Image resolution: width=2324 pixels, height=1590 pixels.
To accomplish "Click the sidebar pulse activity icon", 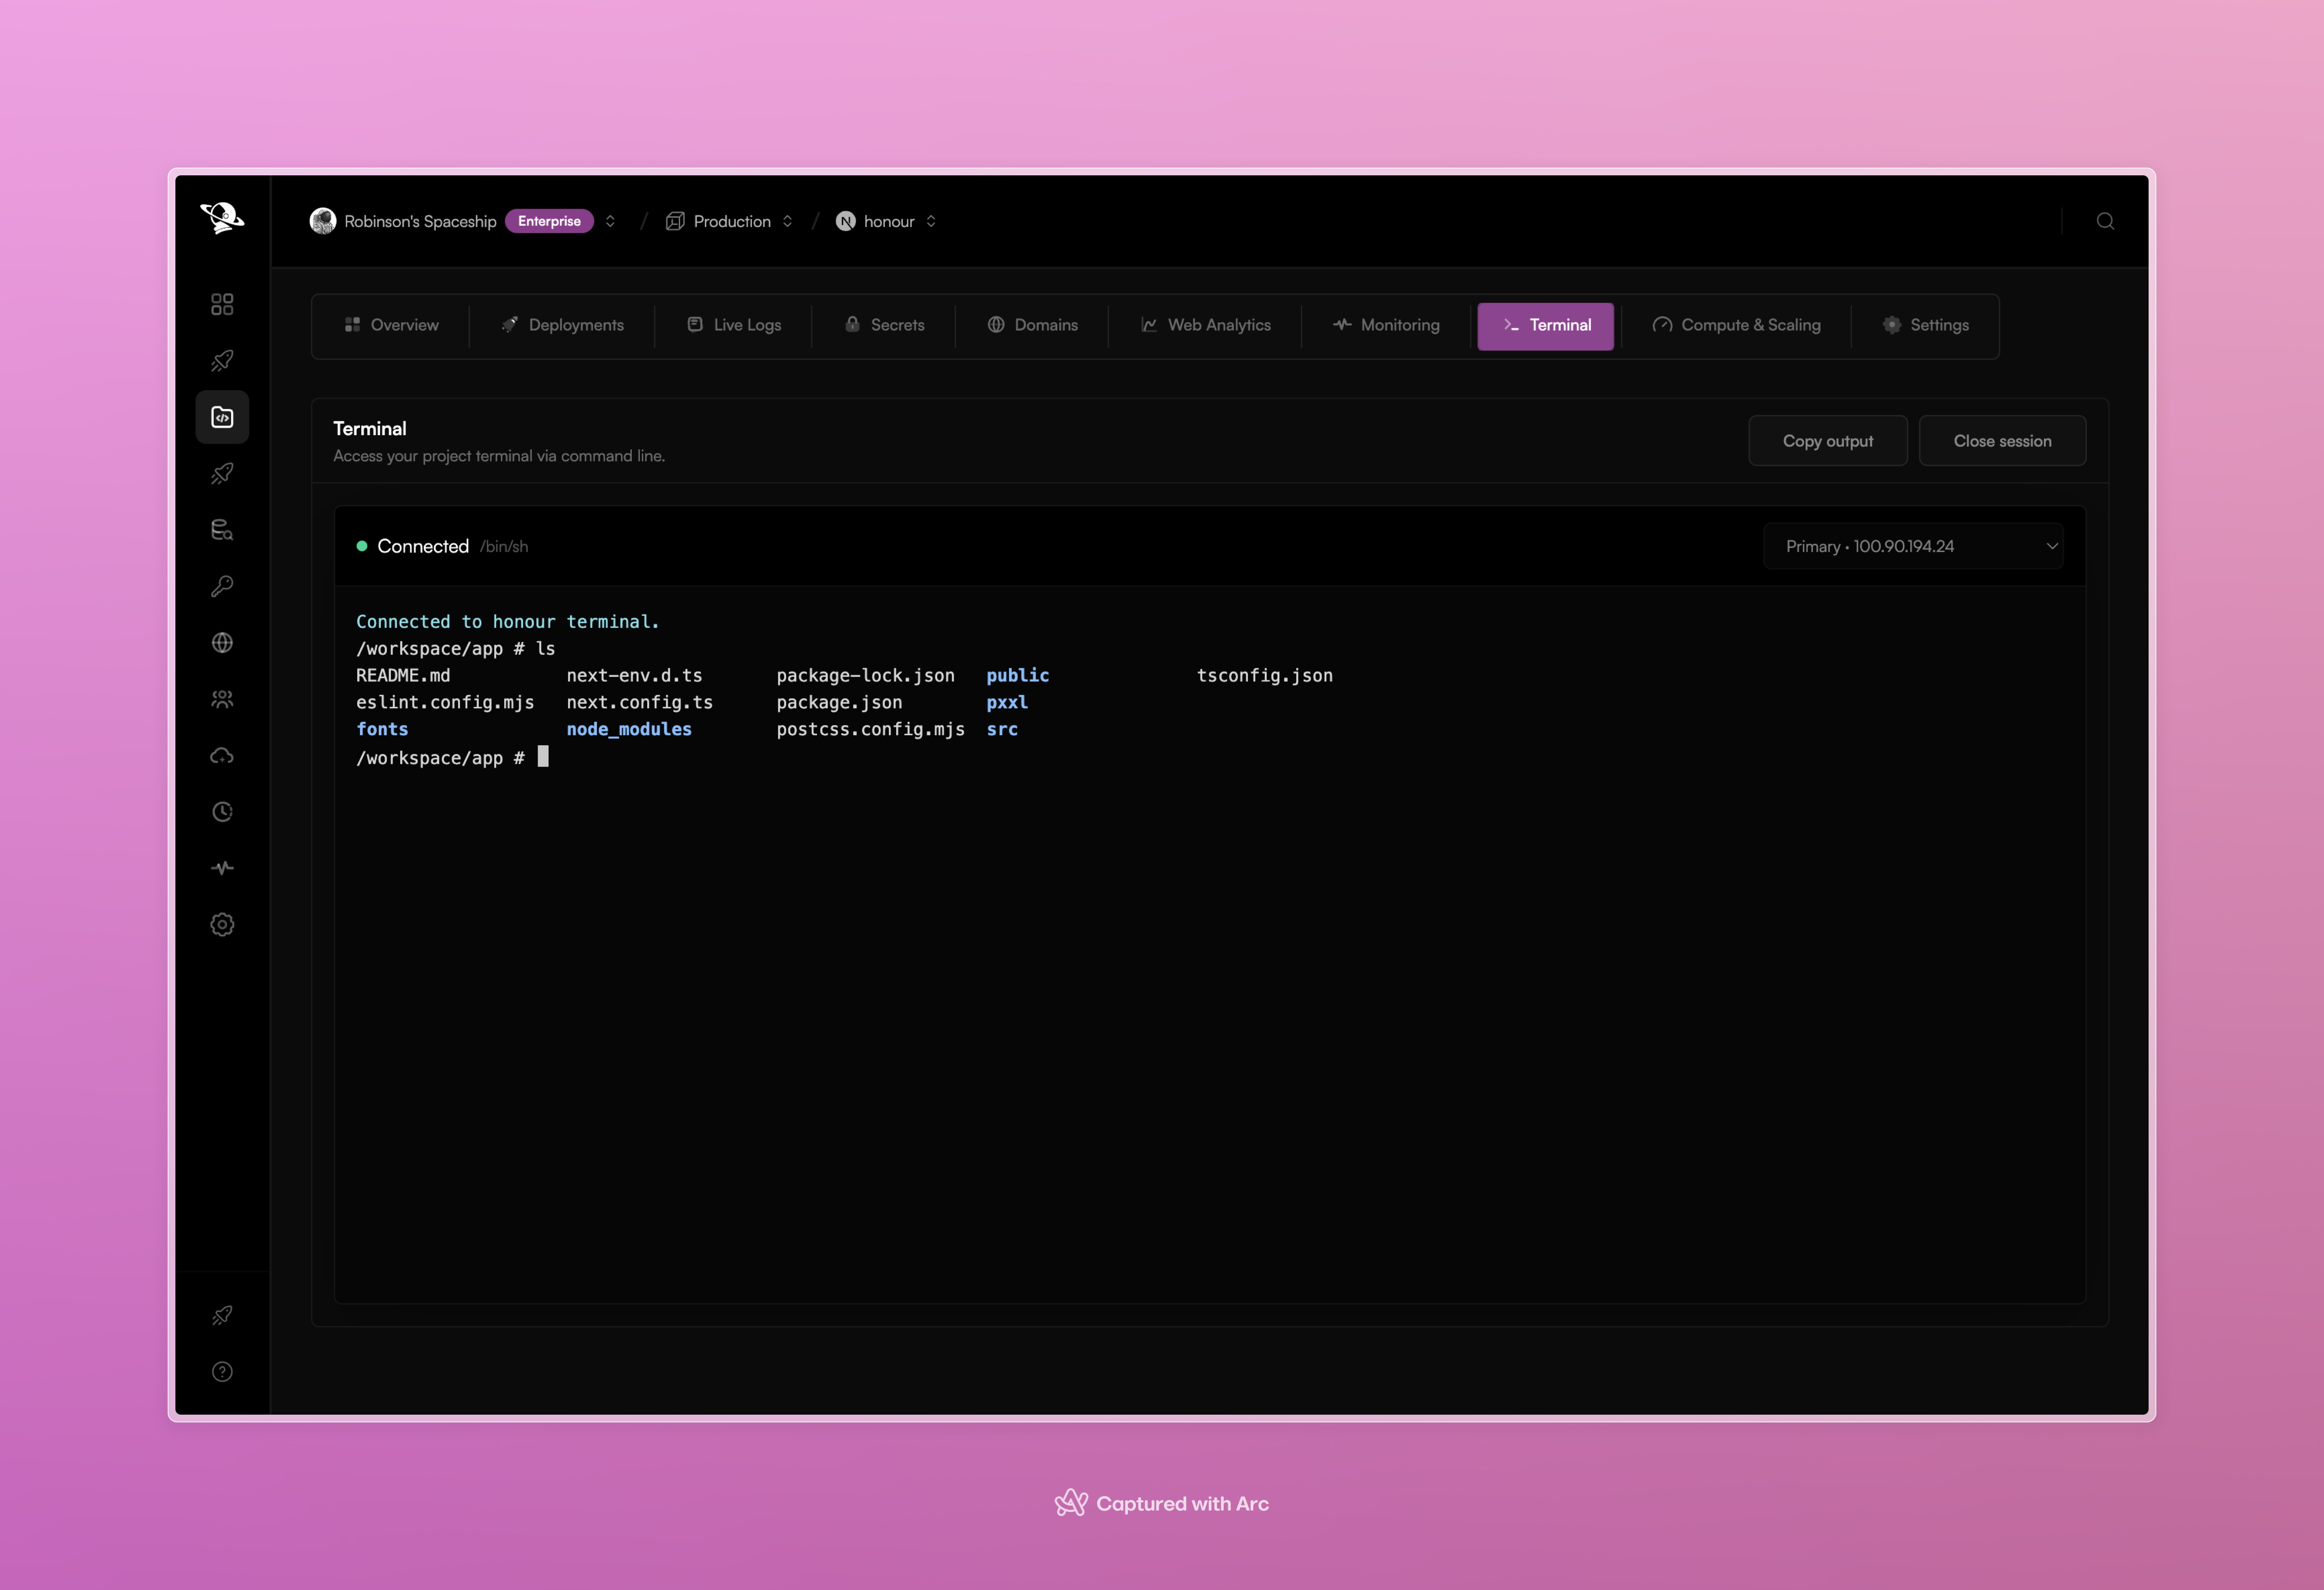I will click(x=222, y=868).
